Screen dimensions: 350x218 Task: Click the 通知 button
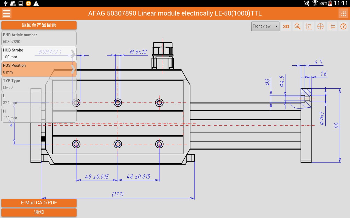[x=39, y=213]
